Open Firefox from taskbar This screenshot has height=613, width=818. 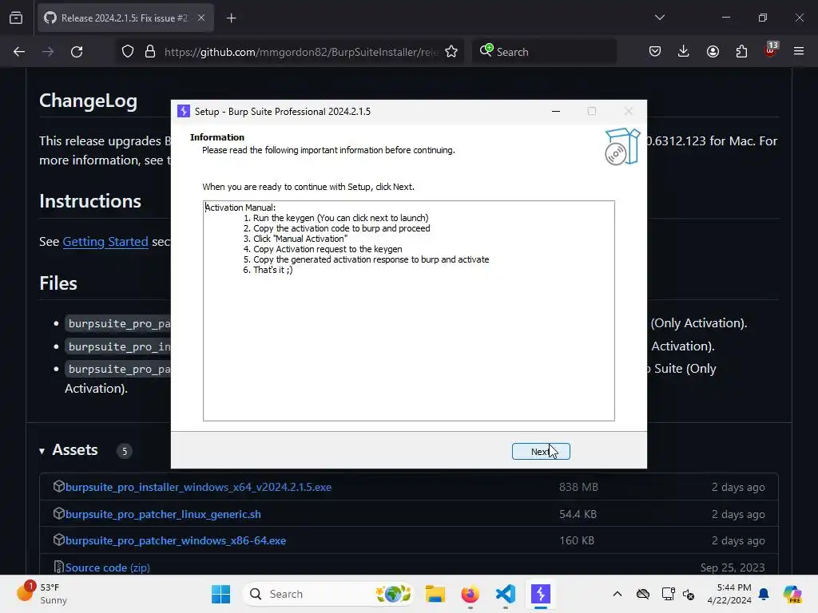click(x=470, y=594)
